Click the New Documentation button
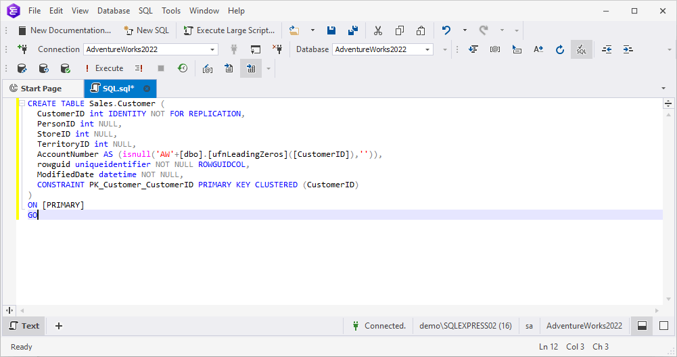The height and width of the screenshot is (357, 677). click(64, 30)
